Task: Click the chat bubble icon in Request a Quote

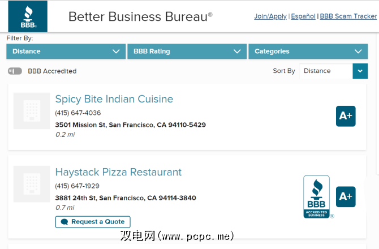Action: (64, 222)
